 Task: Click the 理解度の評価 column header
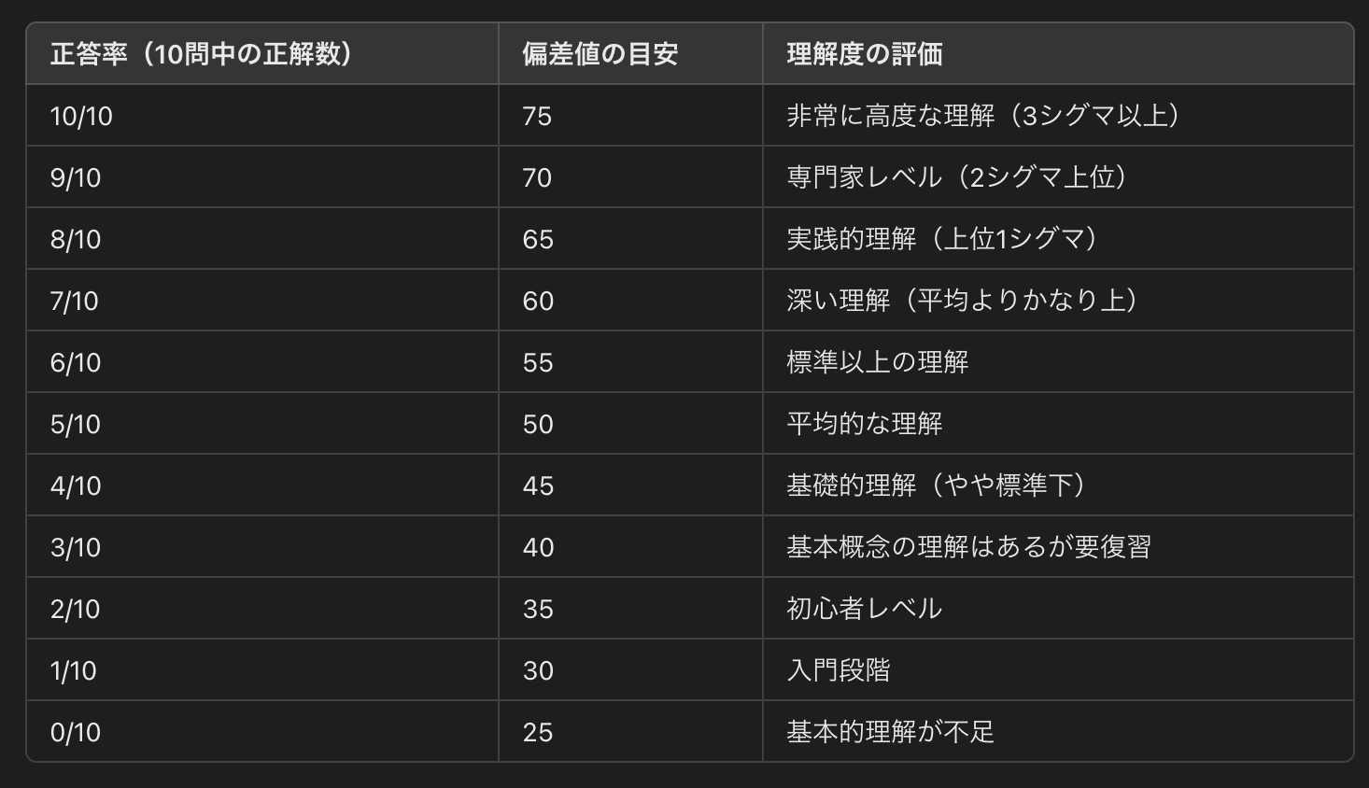pyautogui.click(x=865, y=54)
